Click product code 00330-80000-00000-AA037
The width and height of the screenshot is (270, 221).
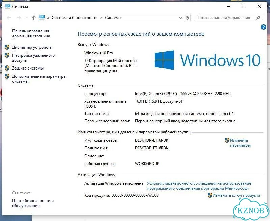(x=135, y=195)
